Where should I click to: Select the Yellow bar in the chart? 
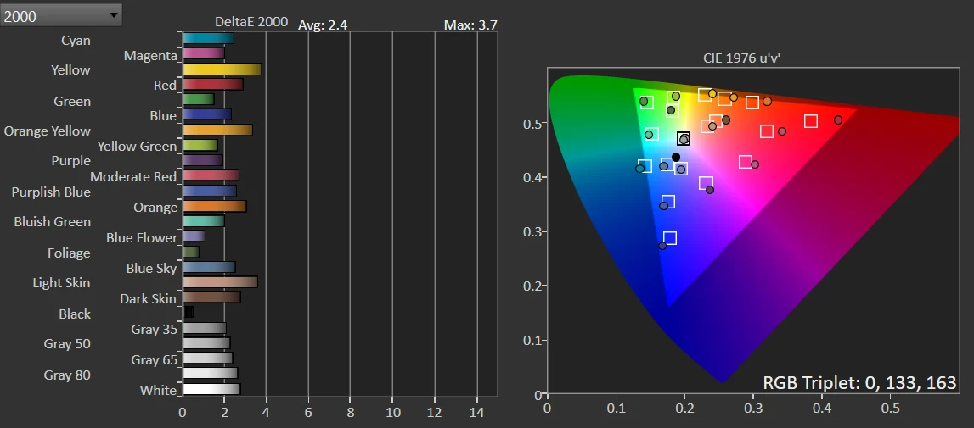(222, 69)
